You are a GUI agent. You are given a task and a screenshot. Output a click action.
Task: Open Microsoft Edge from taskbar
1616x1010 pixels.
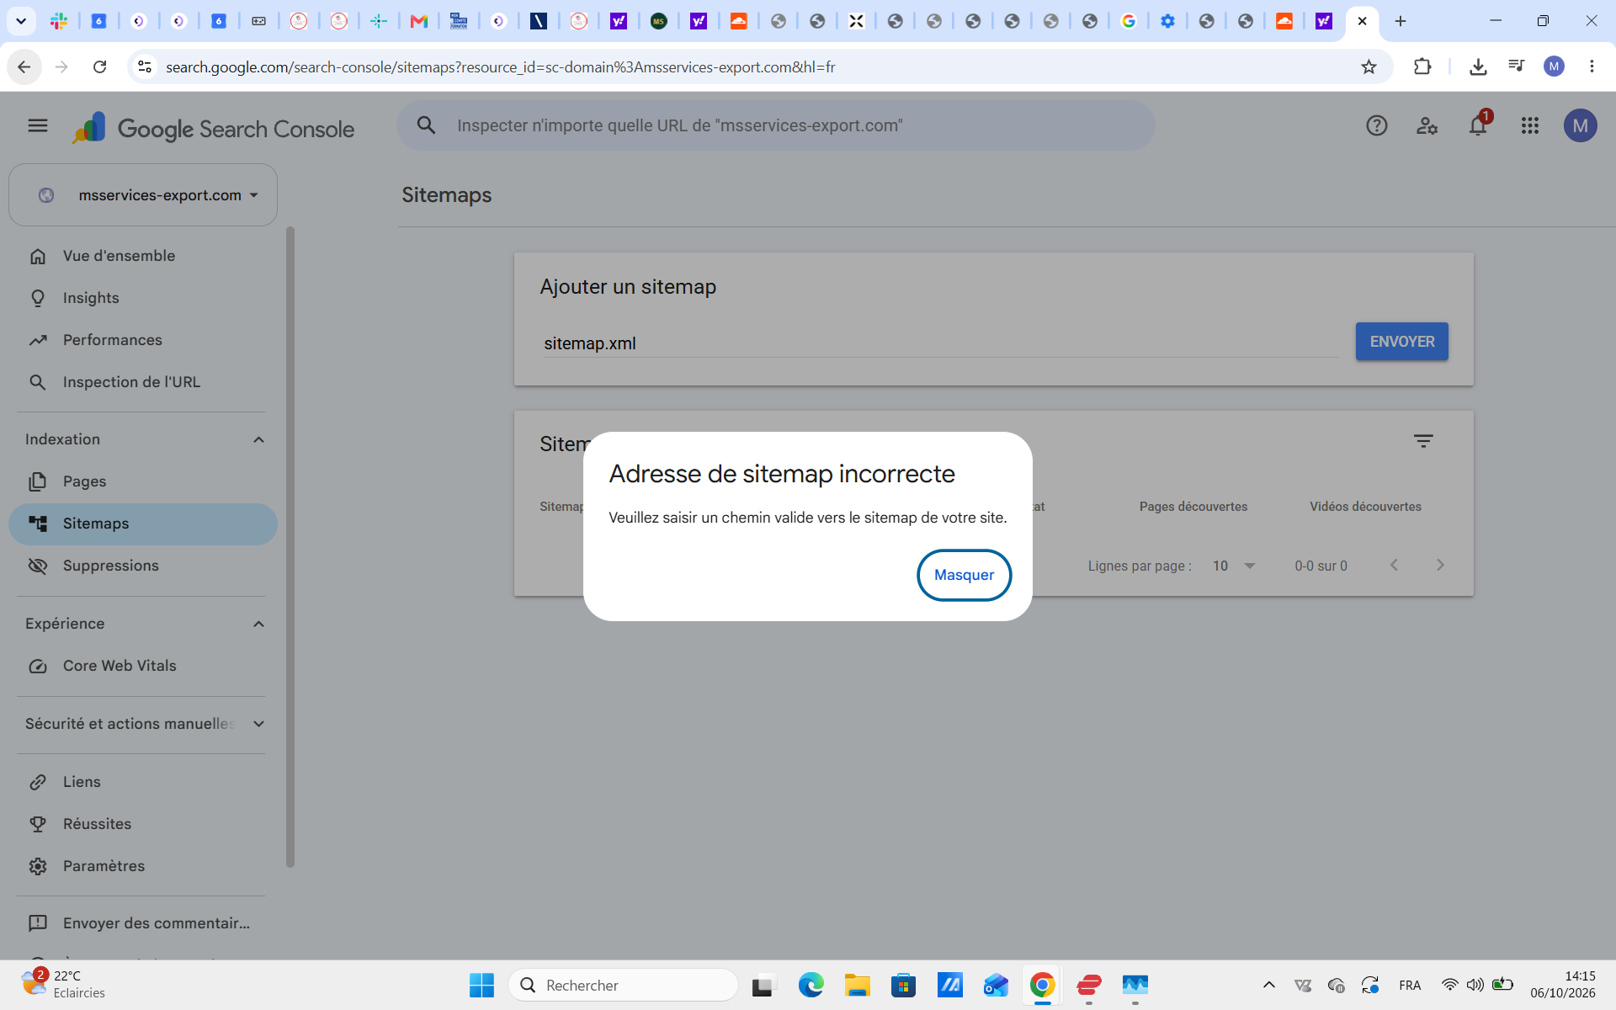[811, 985]
